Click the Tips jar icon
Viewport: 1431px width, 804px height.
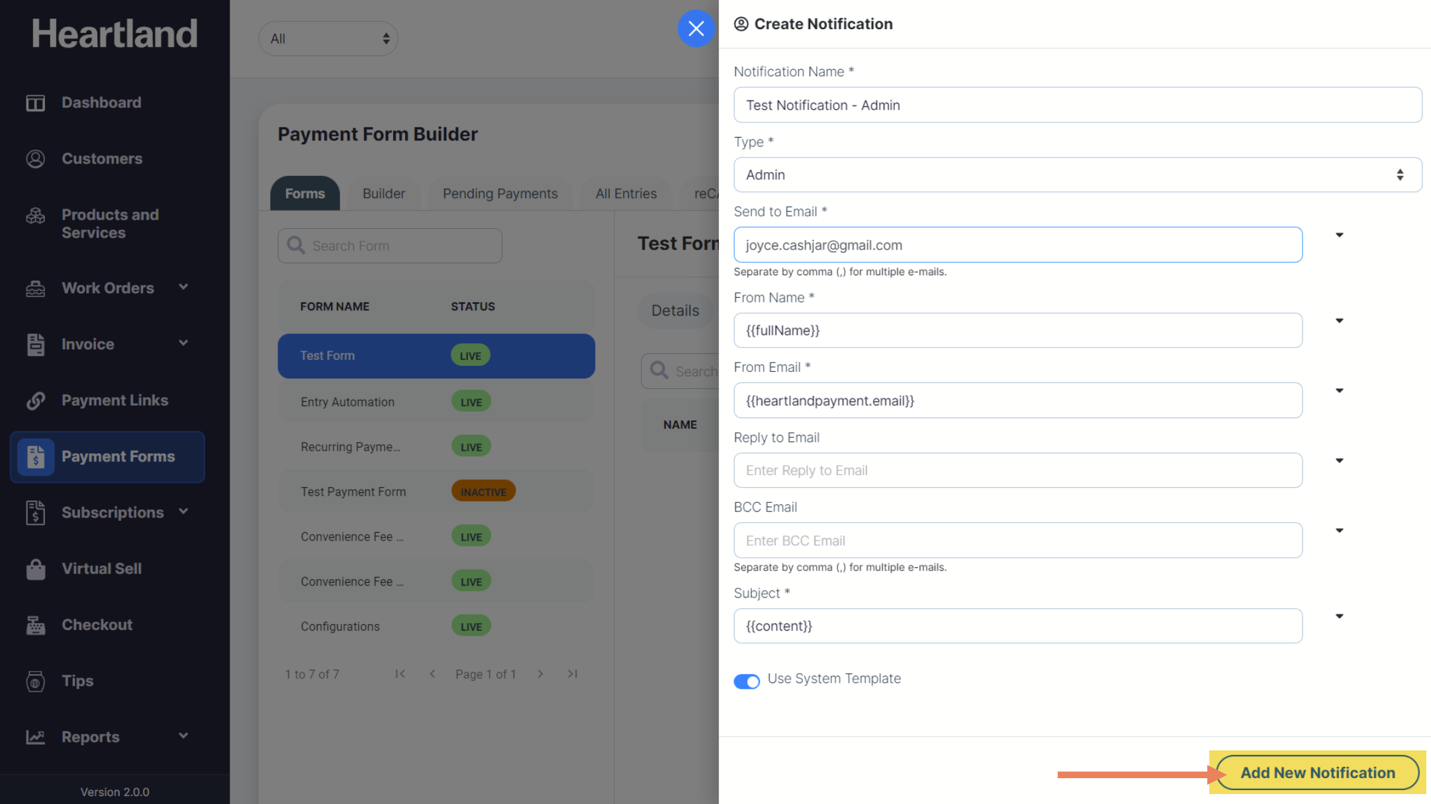pos(36,682)
